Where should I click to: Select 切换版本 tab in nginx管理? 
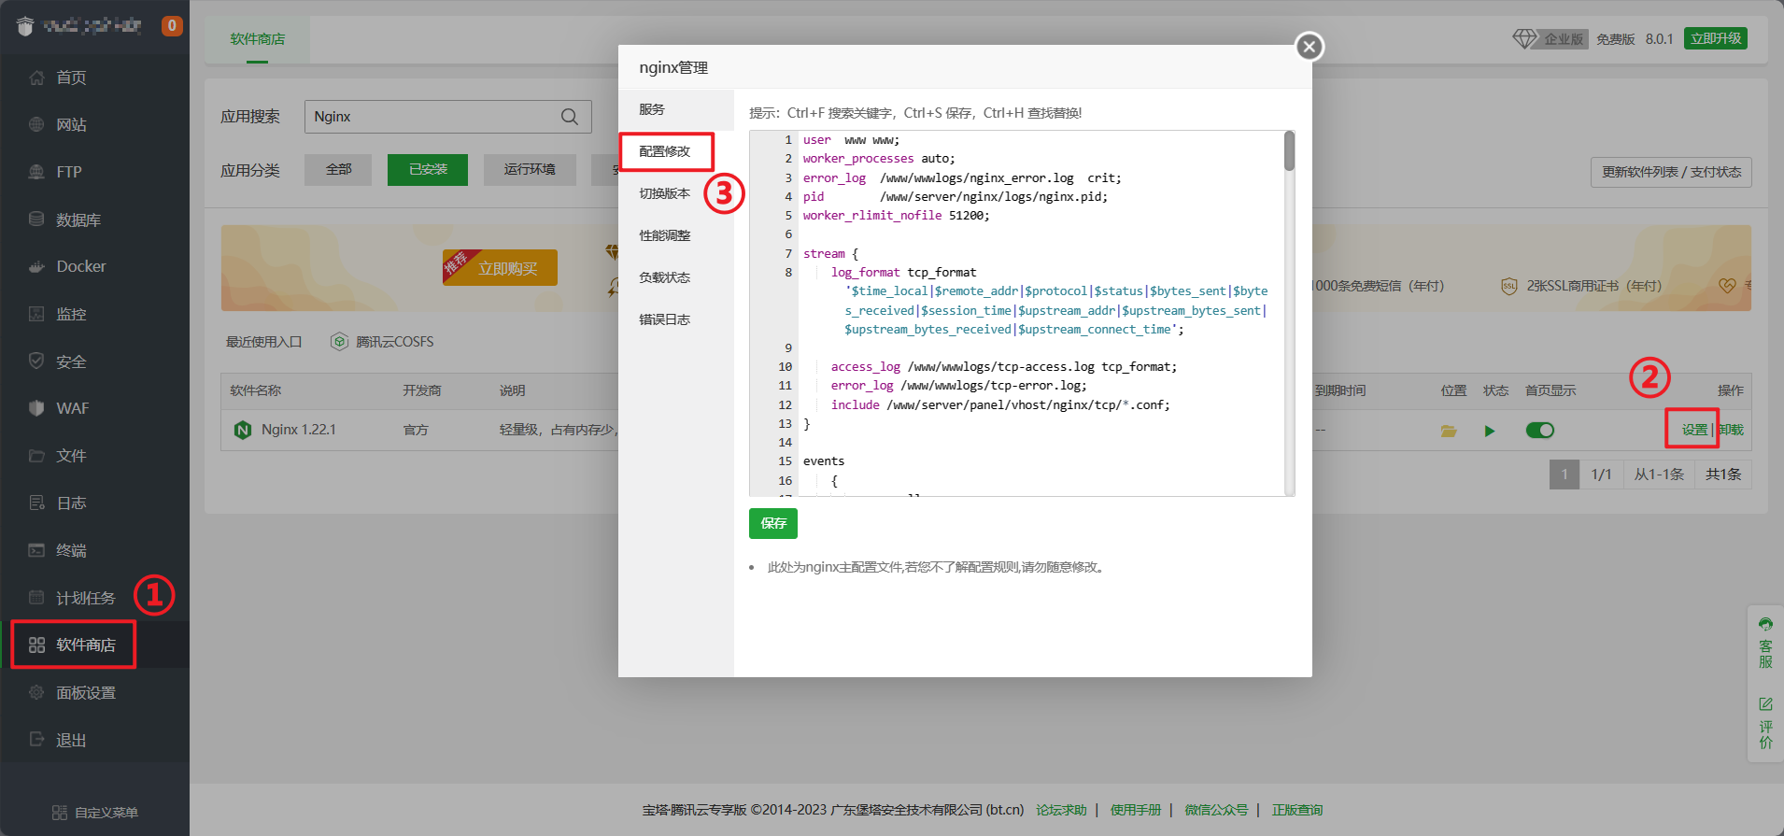click(x=676, y=193)
